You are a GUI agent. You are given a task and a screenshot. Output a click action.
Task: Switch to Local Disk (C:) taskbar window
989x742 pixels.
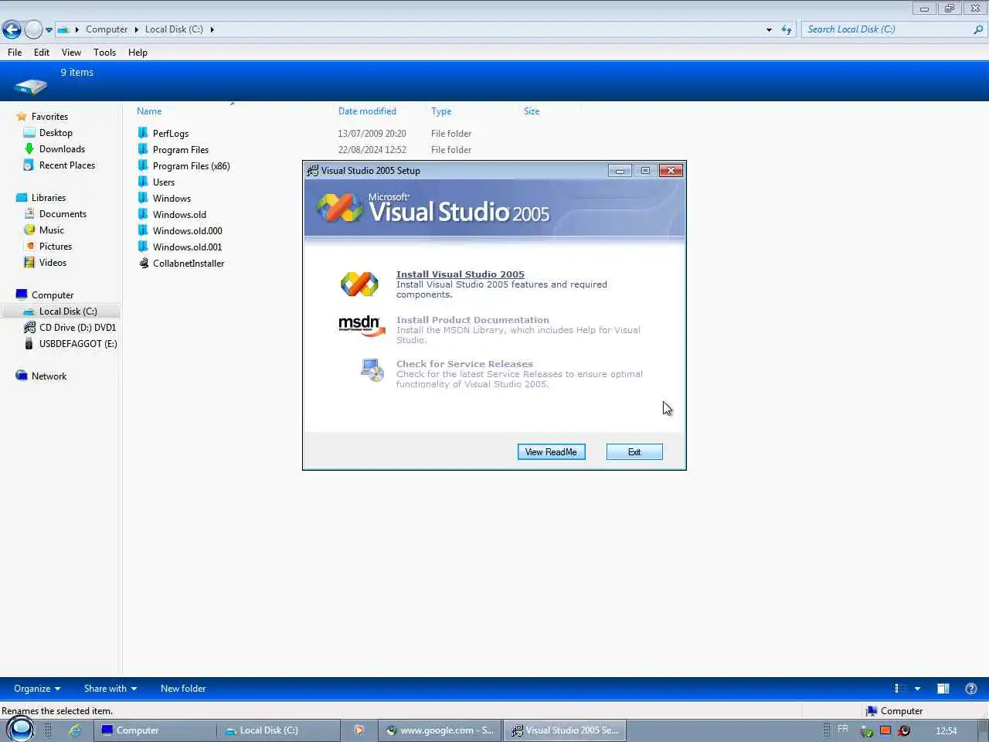click(279, 730)
